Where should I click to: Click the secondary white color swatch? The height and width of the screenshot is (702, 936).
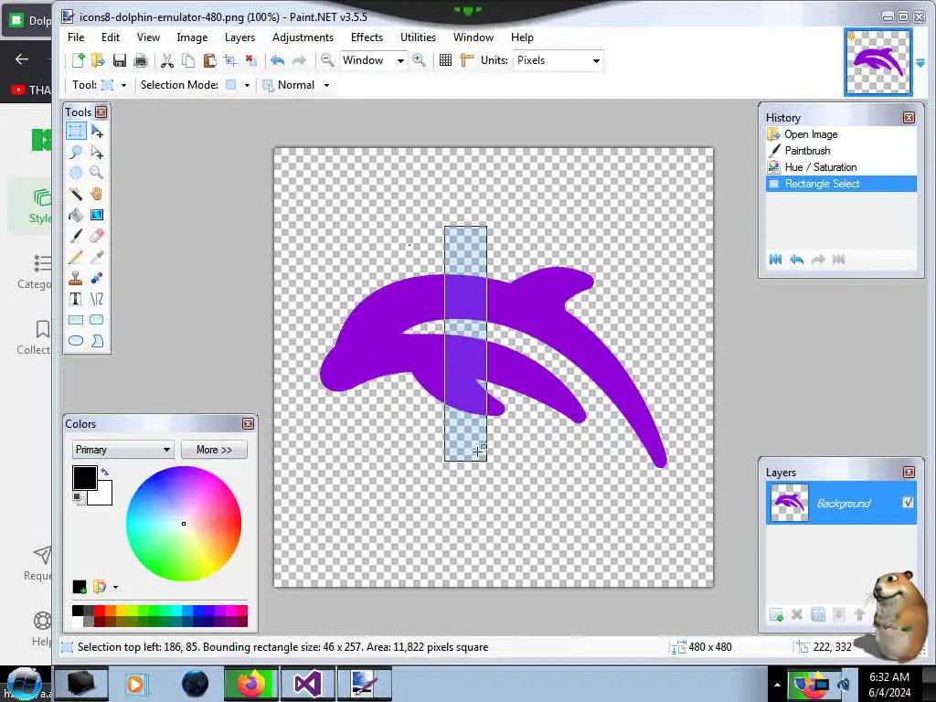(x=102, y=495)
